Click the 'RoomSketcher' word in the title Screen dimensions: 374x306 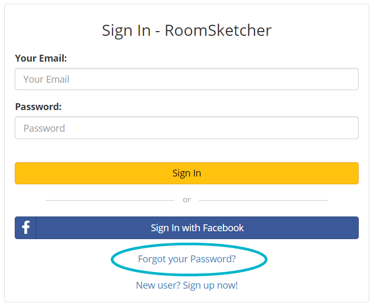(218, 31)
